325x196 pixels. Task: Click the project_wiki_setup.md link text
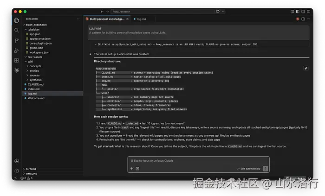[136, 44]
